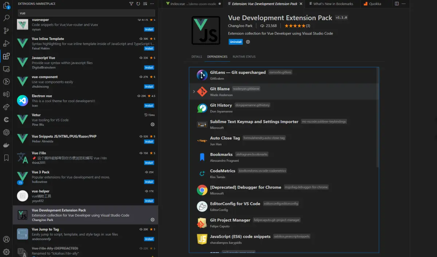Viewport: 437px width, 257px height.
Task: Click the Vue JS extension logo image
Action: pyautogui.click(x=206, y=31)
